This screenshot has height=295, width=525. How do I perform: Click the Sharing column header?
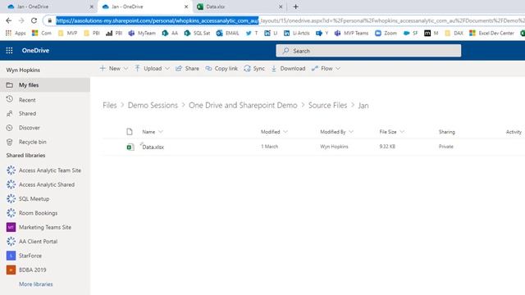click(446, 132)
